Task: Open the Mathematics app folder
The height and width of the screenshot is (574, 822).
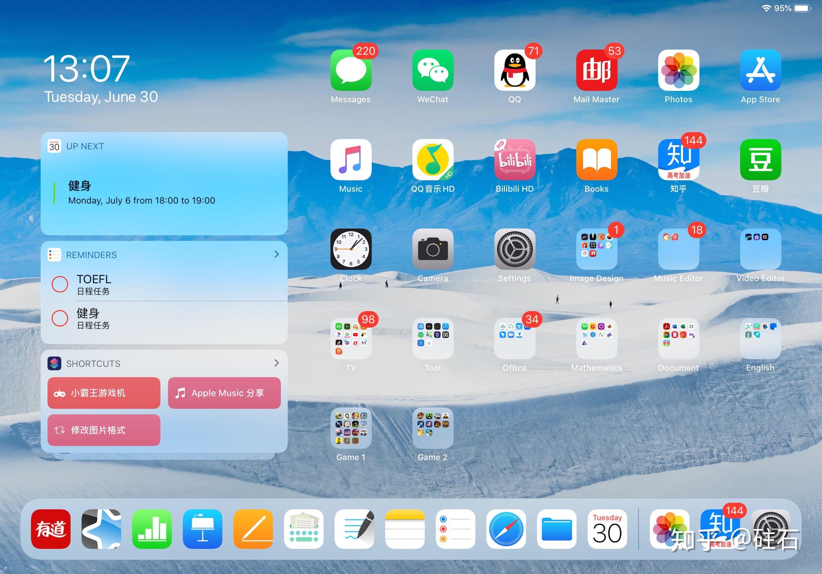Action: click(597, 339)
